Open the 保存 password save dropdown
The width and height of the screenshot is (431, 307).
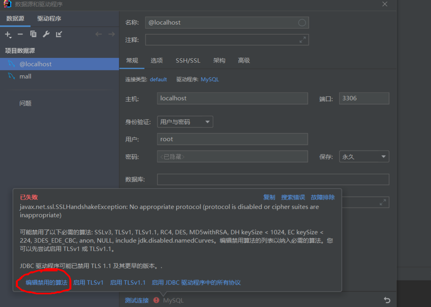click(x=364, y=156)
